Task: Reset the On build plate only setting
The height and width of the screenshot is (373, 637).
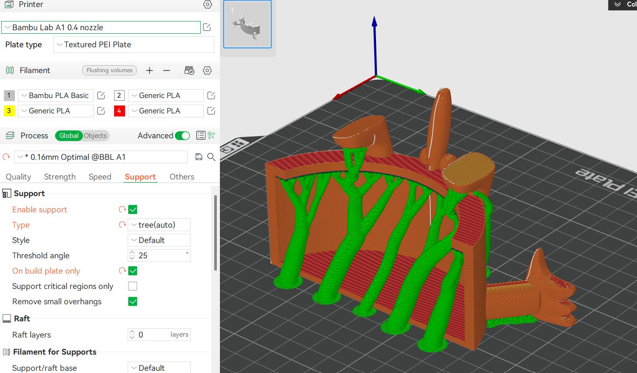Action: click(122, 271)
